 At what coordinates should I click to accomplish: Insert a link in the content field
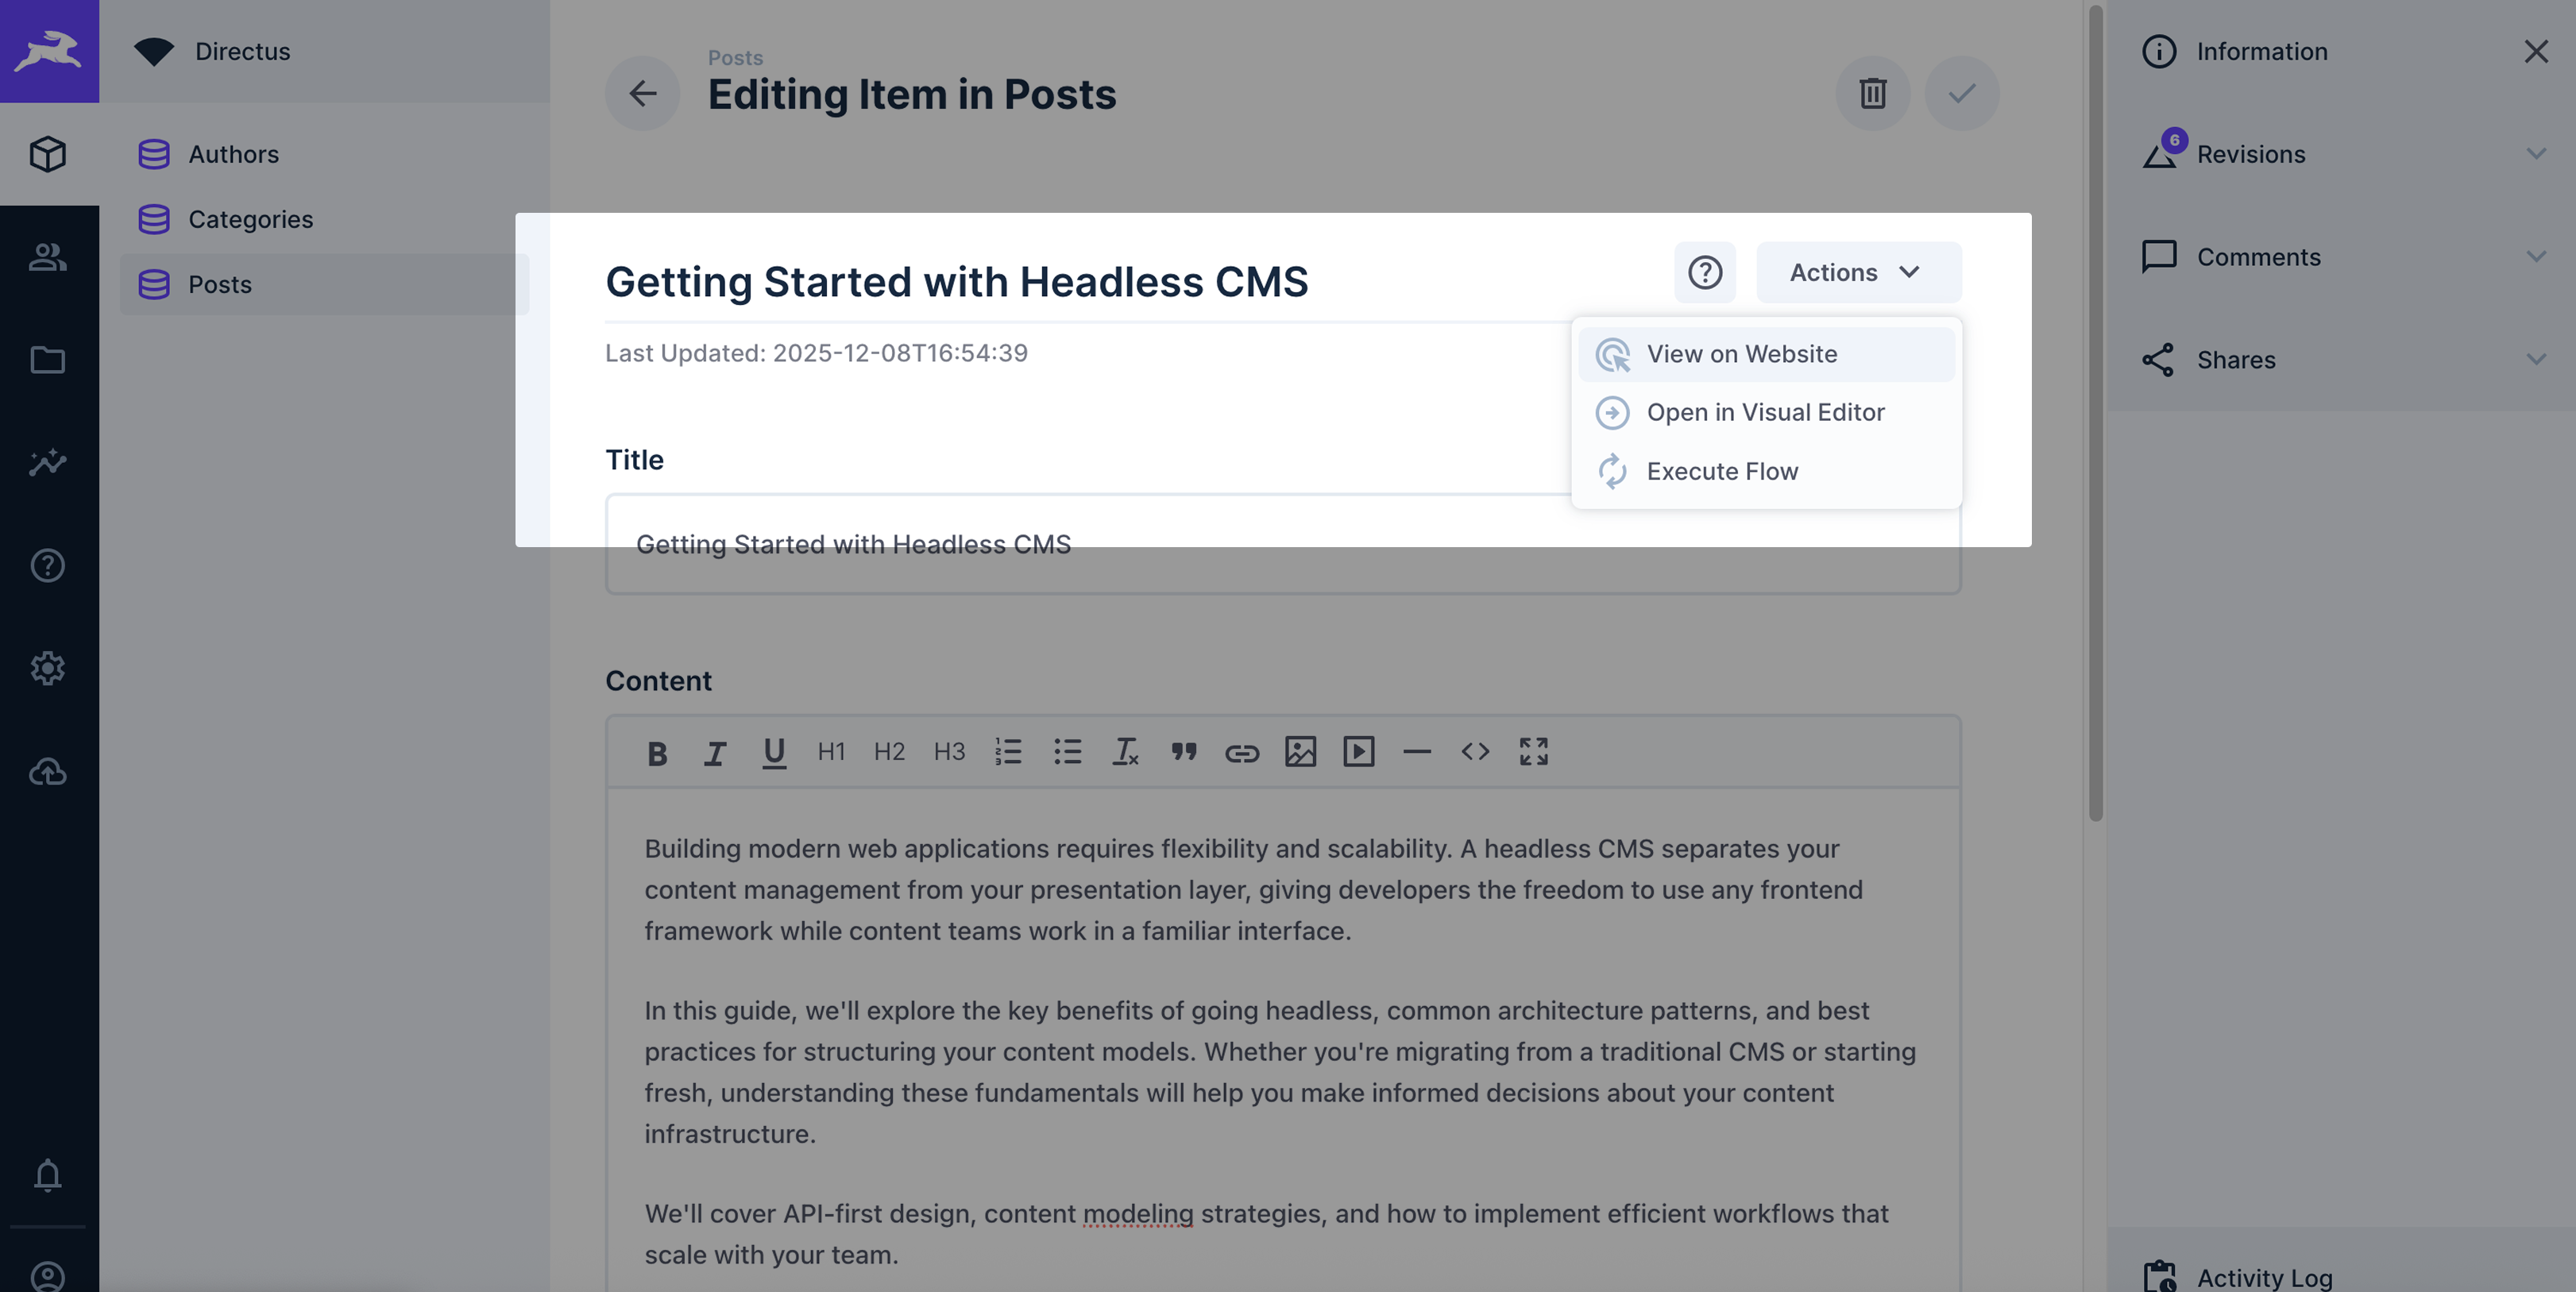click(1243, 753)
